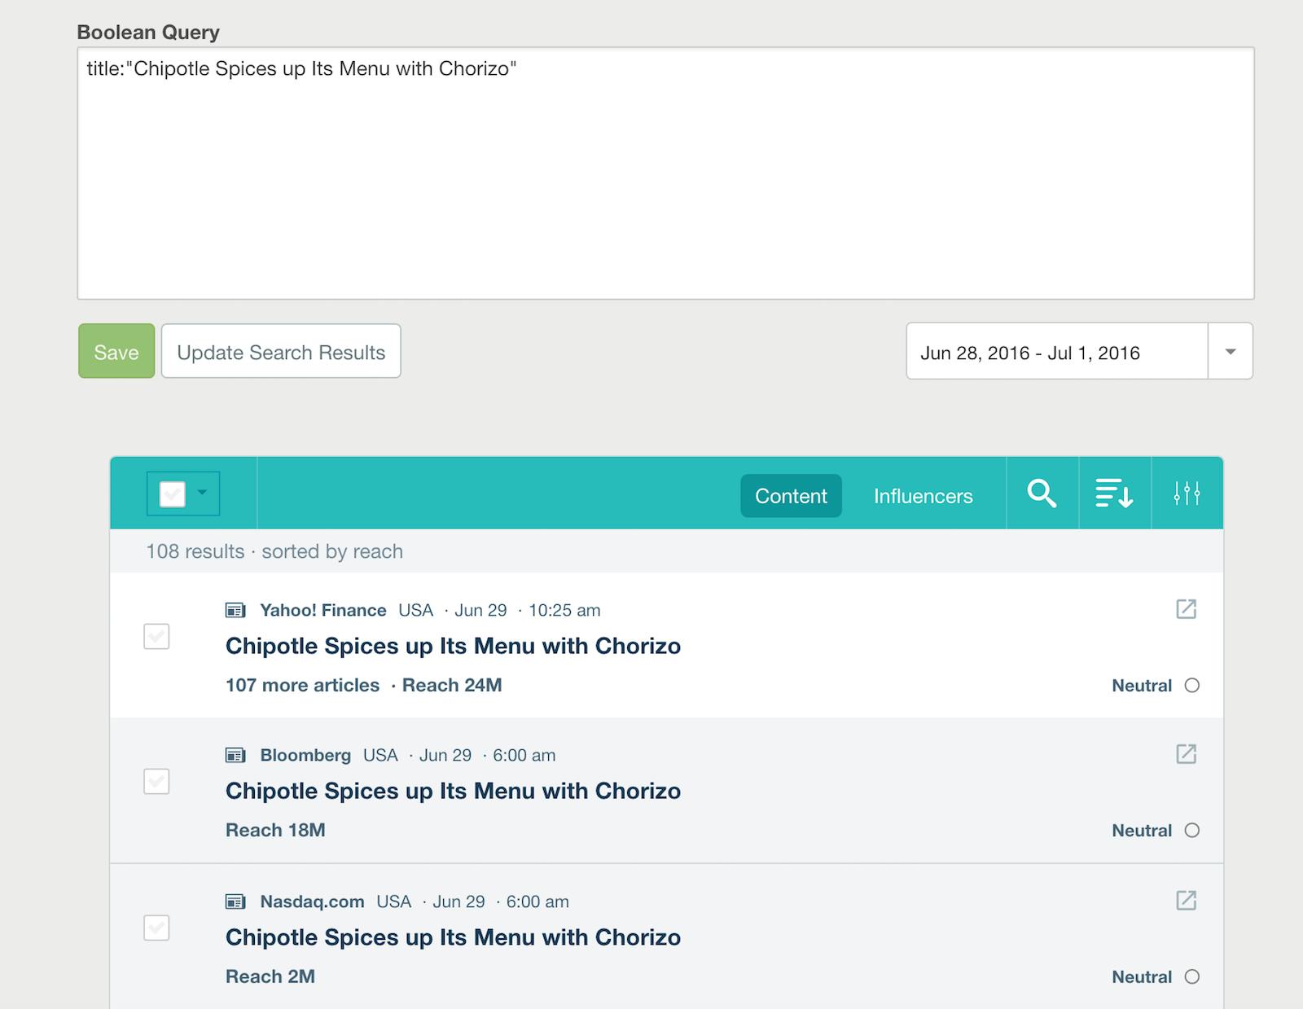Screen dimensions: 1303x1009
Task: Open the Bloomberg article headline
Action: click(453, 791)
